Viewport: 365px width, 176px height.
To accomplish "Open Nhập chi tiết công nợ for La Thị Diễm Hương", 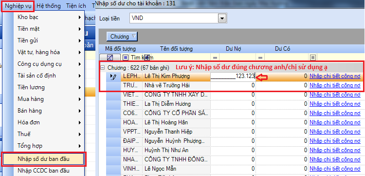I will coord(335,104).
